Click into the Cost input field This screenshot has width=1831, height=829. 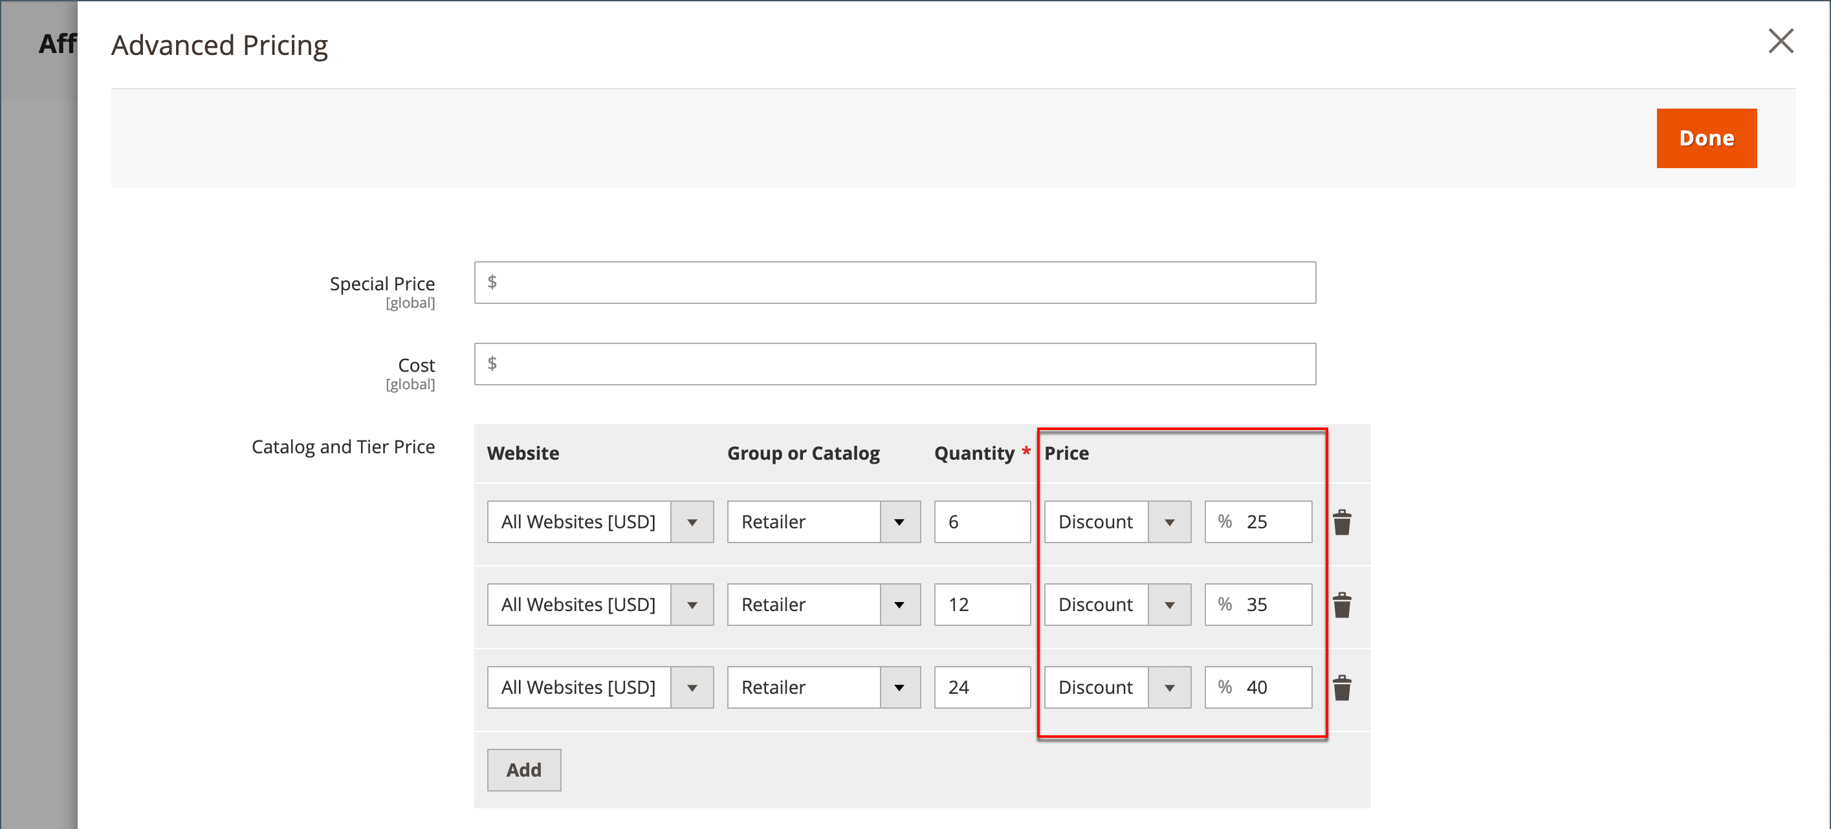(894, 365)
